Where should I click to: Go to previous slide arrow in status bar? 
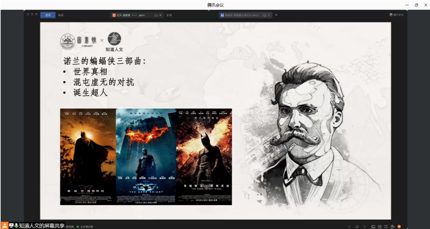click(x=349, y=226)
